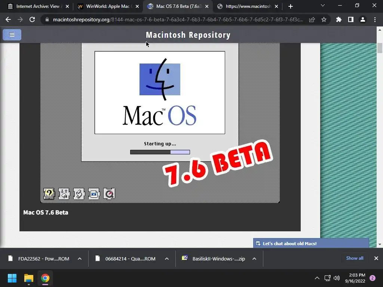Open File Explorer from taskbar

tap(28, 278)
